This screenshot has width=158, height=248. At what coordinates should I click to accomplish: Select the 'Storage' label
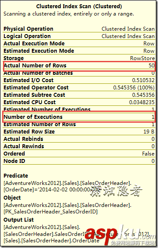click(x=13, y=58)
